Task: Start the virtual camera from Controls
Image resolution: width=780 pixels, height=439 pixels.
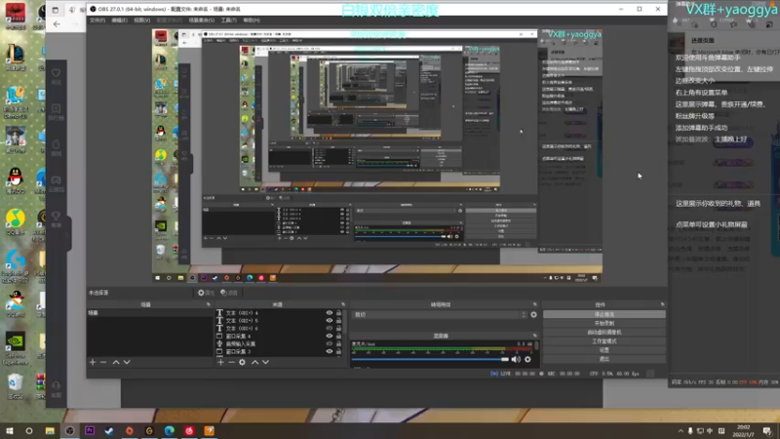Action: coord(604,333)
